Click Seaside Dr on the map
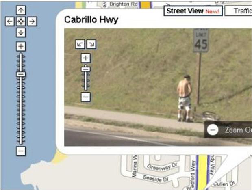252x190 pixels. [x=155, y=178]
